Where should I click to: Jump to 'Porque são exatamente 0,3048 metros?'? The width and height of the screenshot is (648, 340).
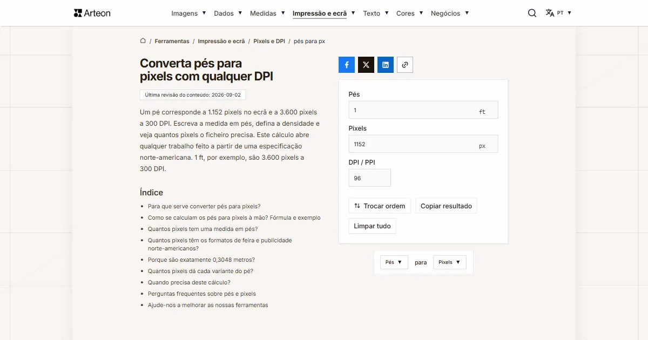(201, 260)
